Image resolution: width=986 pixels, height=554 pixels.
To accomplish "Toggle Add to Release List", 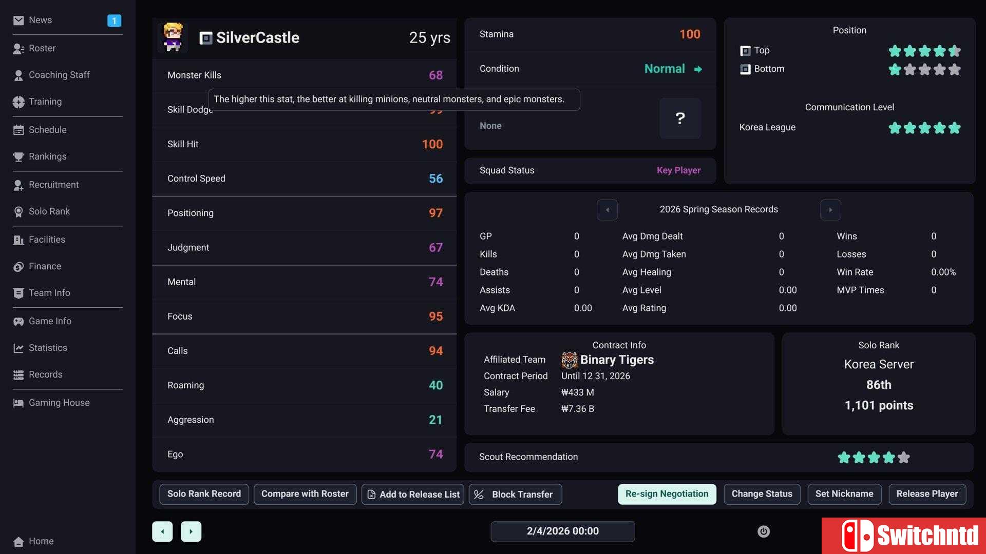I will click(413, 494).
